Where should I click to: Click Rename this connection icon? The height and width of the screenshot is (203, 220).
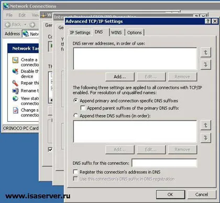pos(15,91)
